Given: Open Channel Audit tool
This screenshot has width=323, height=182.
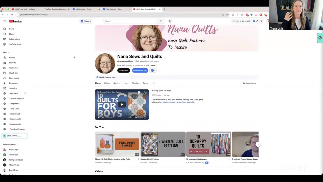Looking at the screenshot, I should point(15,119).
